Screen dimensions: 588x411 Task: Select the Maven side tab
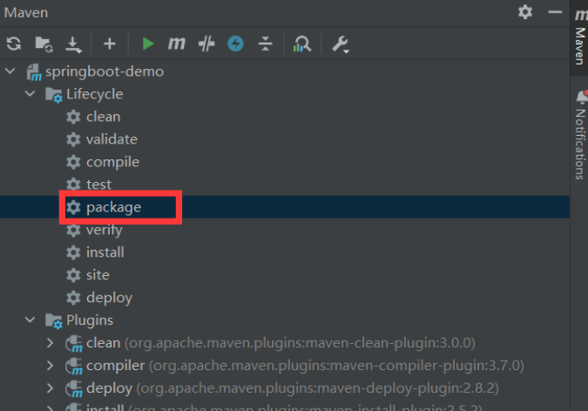click(579, 37)
